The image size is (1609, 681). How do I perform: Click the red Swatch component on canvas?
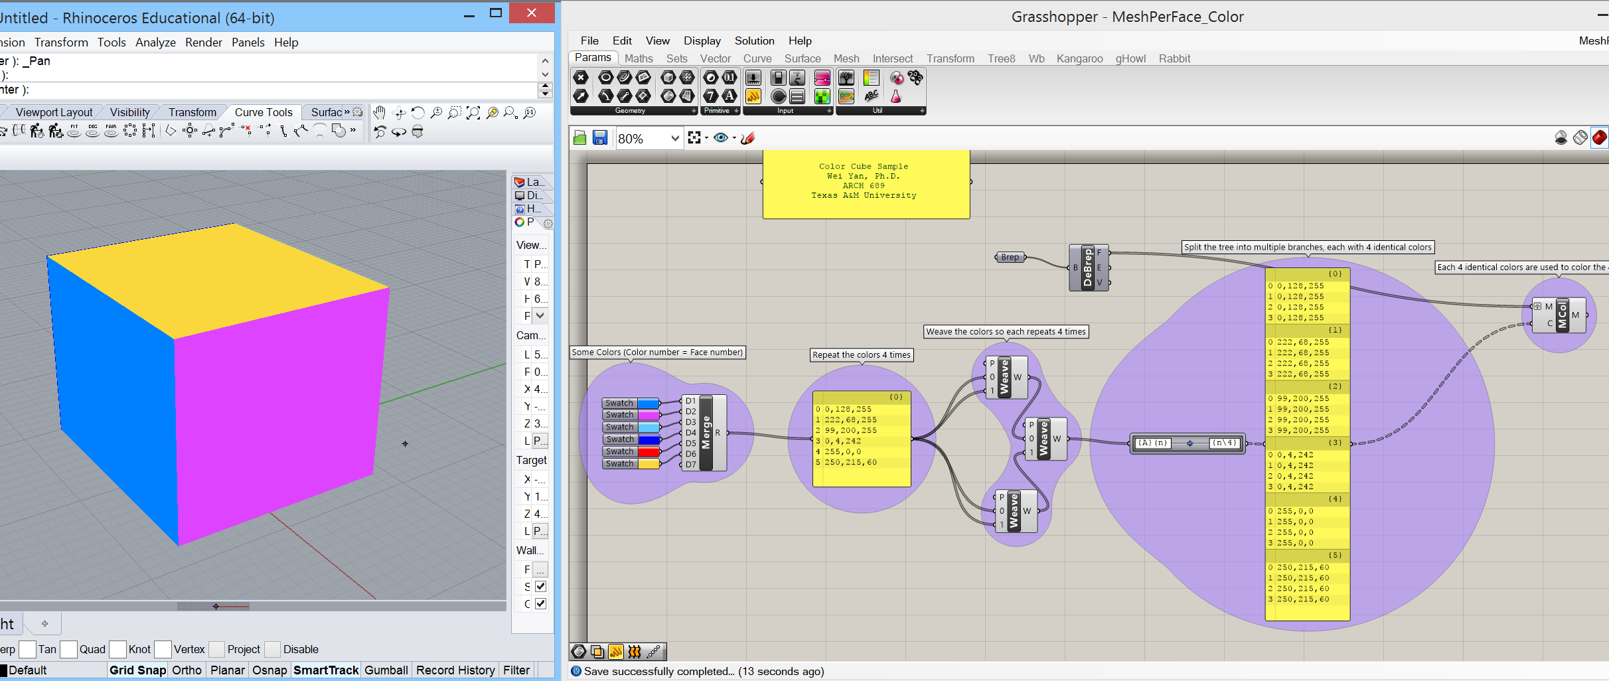pos(632,452)
